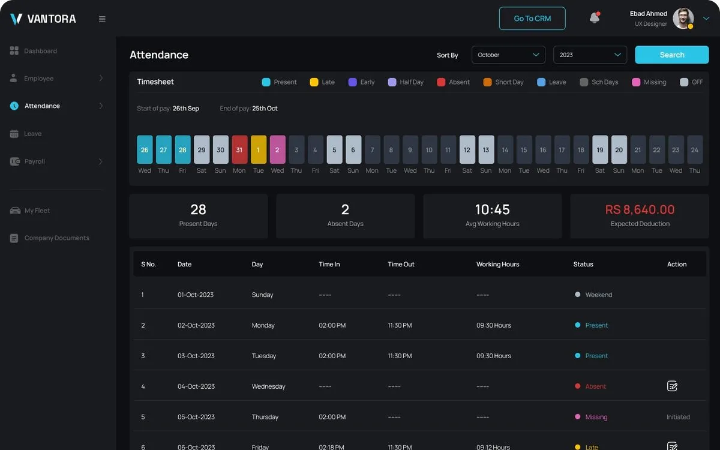
Task: Click the Present legend color swatch
Action: [x=266, y=82]
